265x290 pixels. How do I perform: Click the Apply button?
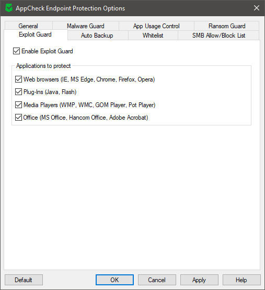pyautogui.click(x=199, y=280)
